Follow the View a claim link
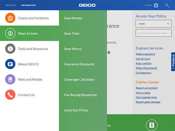Screen dimensions: 175x131 tap(143, 93)
